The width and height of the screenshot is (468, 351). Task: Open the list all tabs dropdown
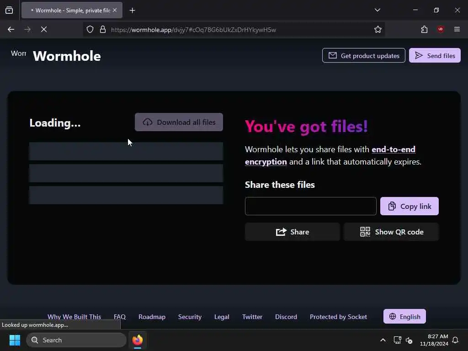(377, 10)
